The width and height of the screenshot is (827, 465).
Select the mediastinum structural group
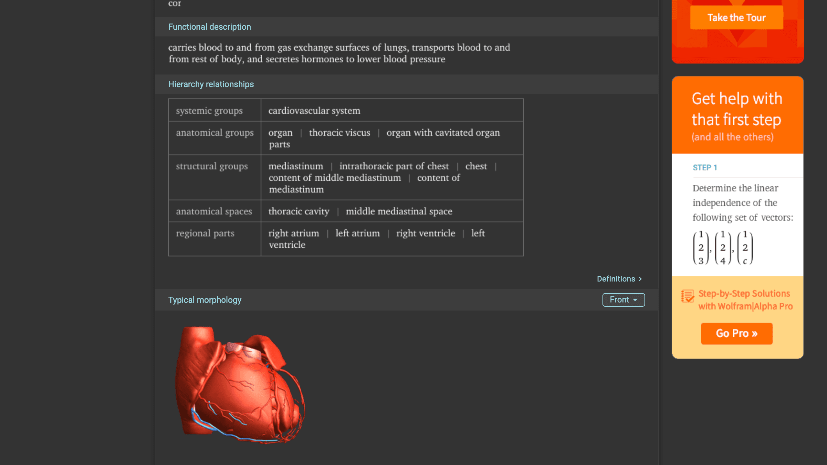pos(296,166)
